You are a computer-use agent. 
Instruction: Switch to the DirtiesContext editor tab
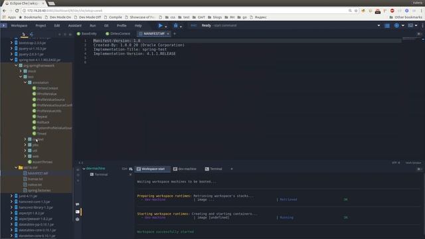[118, 34]
